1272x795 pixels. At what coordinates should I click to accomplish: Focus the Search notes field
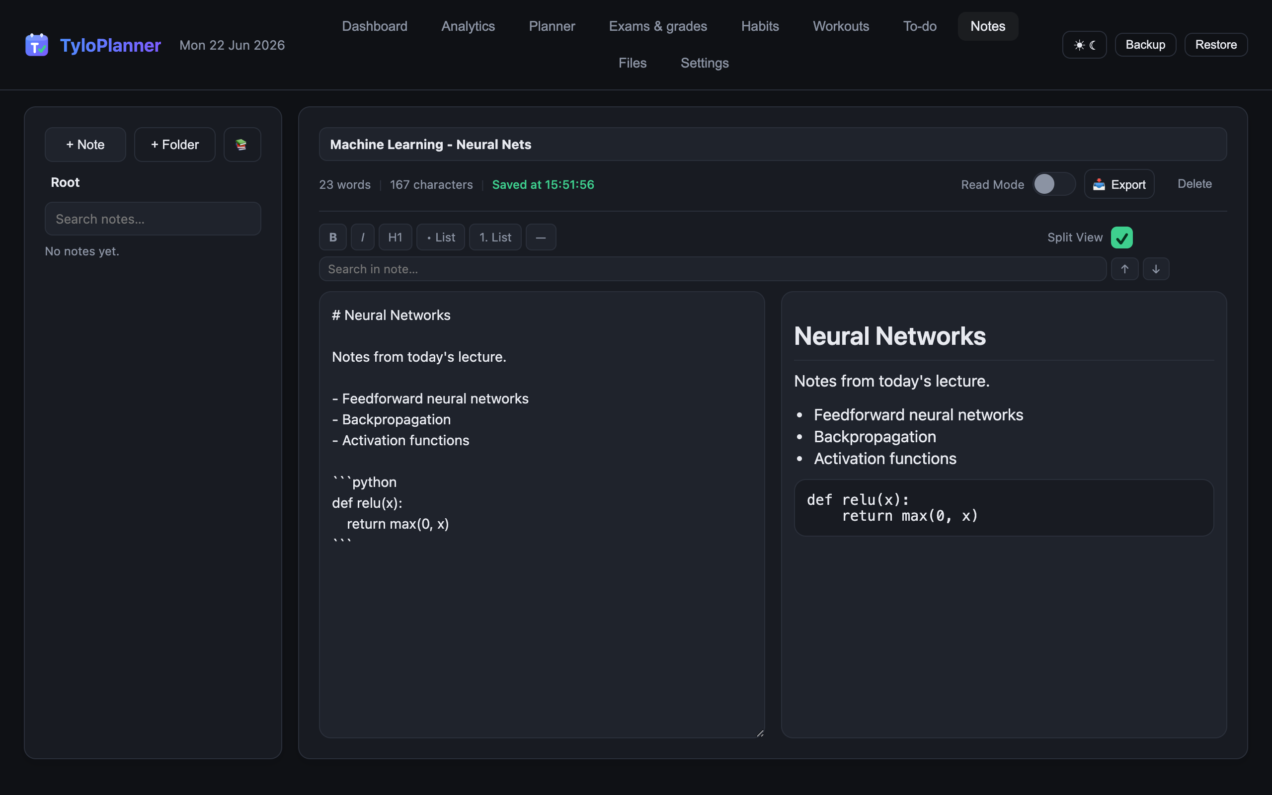coord(153,219)
